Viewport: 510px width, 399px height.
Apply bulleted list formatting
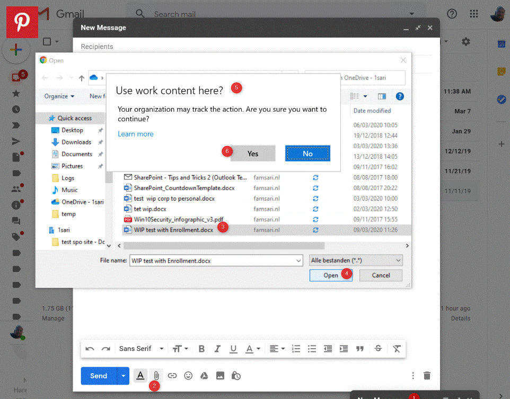coord(312,349)
